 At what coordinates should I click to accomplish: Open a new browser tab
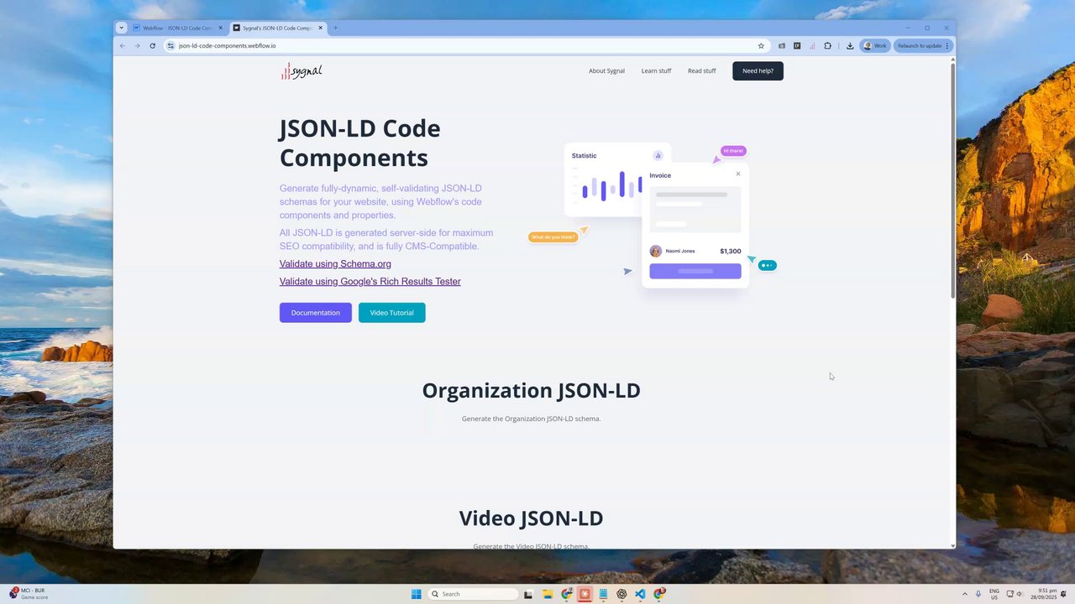tap(335, 28)
